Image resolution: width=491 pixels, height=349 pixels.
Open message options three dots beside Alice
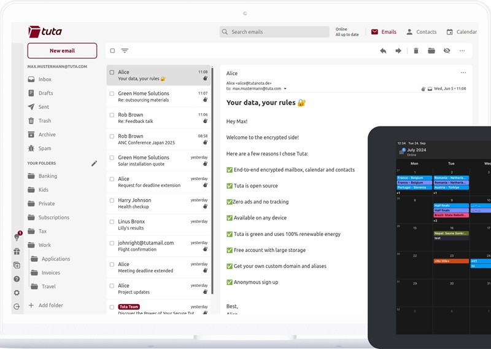tap(463, 73)
